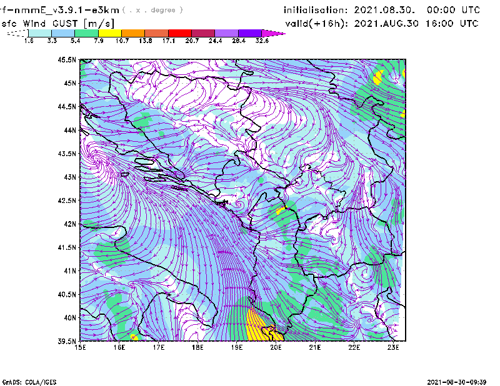Click the crimson 20.7–24.4 legend swatch
The image size is (500, 386).
point(203,33)
